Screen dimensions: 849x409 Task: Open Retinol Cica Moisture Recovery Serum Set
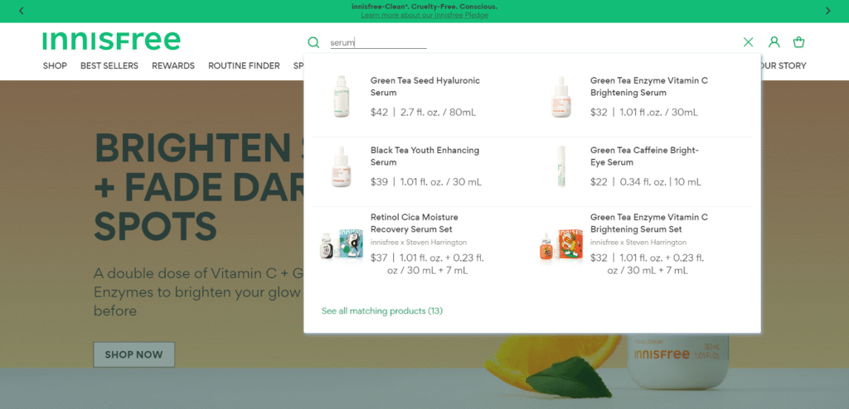[x=415, y=223]
